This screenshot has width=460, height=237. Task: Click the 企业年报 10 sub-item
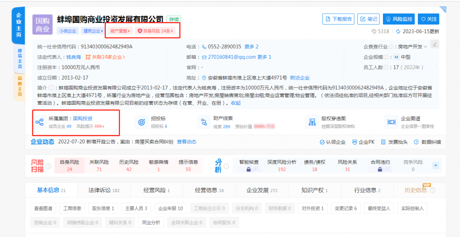171,208
